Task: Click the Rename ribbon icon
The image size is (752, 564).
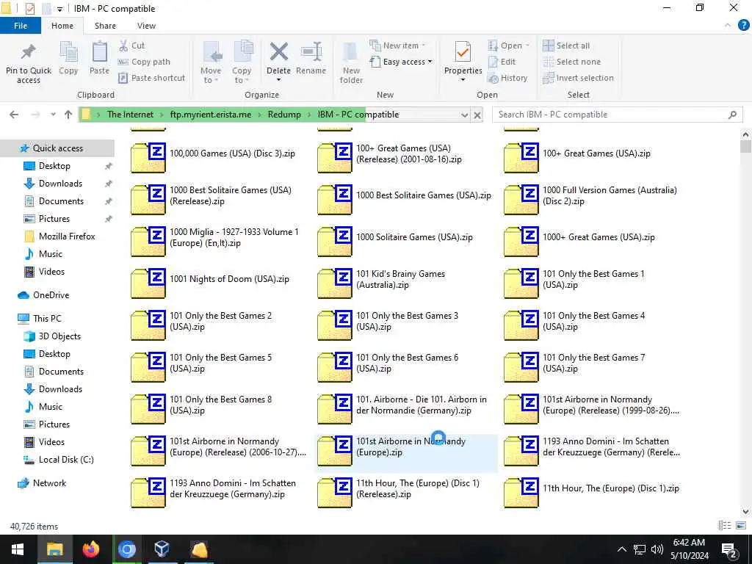Action: (x=311, y=52)
